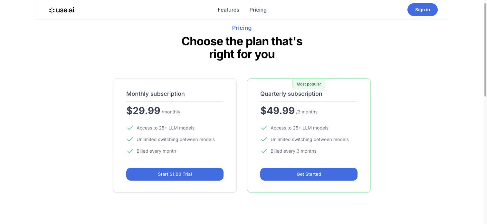Click the $49.99 quarterly price

[x=277, y=111]
